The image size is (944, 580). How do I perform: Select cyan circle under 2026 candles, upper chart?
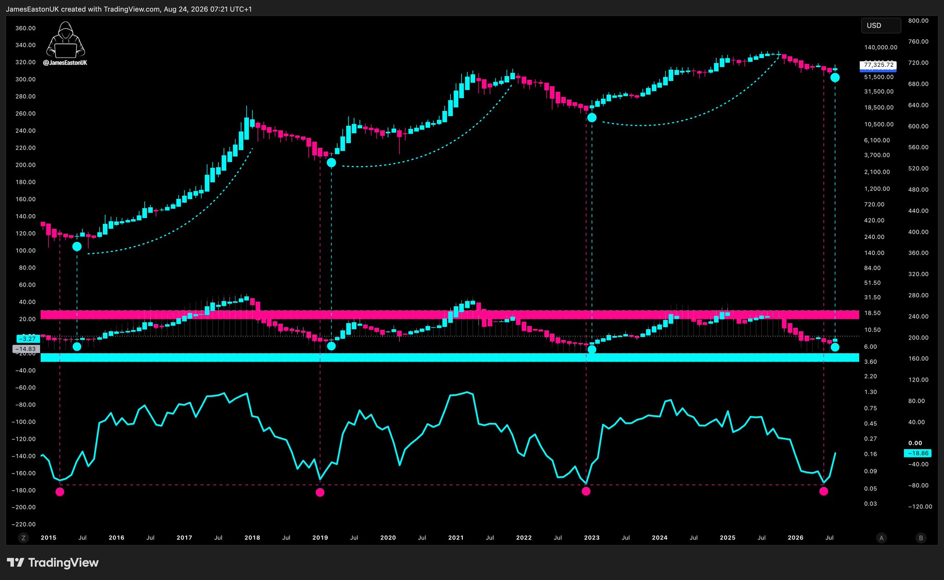tap(835, 77)
